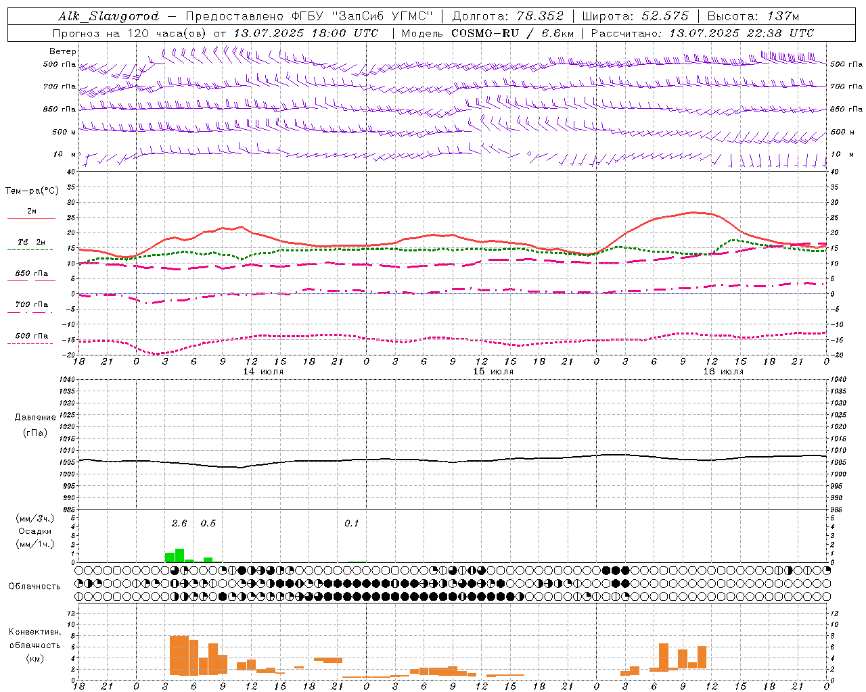
Task: Select the "Td 2м" dew point legend entry
Action: [x=32, y=242]
